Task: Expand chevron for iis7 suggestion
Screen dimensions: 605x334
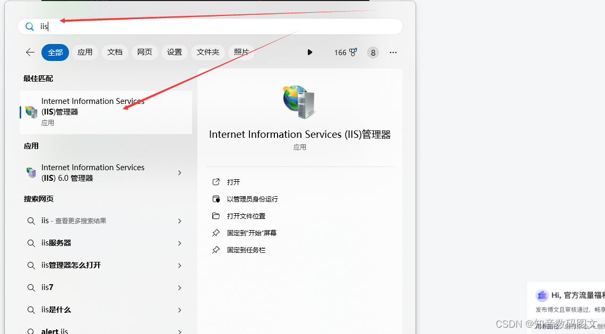Action: [180, 288]
